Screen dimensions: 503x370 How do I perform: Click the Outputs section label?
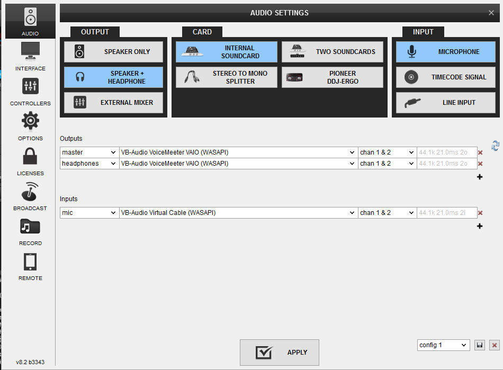pyautogui.click(x=71, y=139)
